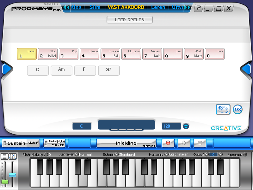Viewport: 253px width, 190px height.
Task: Click the blue volume slider handle
Action: tap(12, 175)
